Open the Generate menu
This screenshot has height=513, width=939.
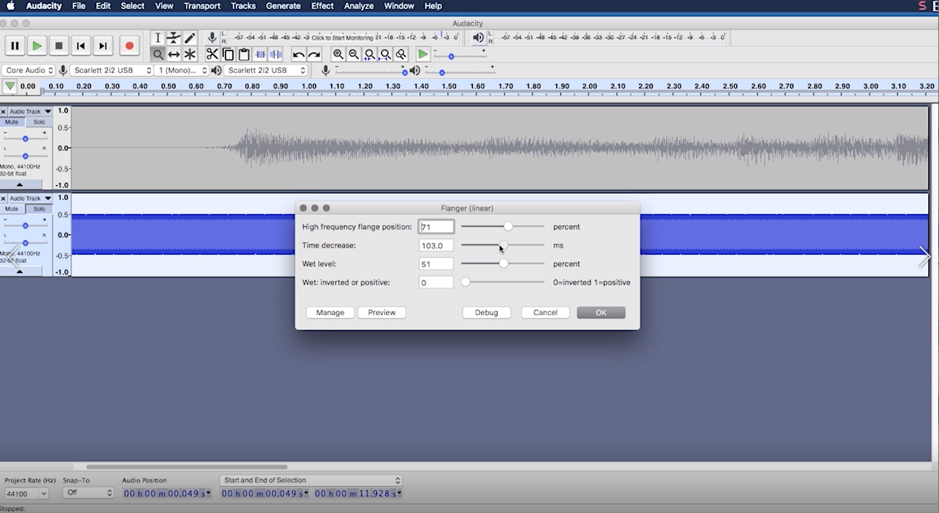[x=283, y=6]
